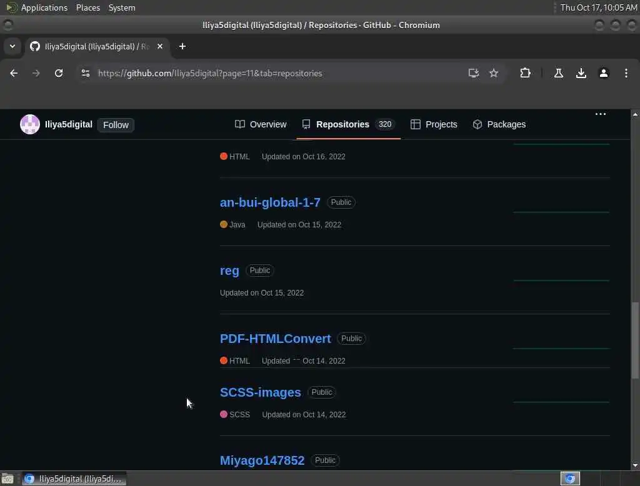Open the browser profile icon
This screenshot has height=486, width=640.
click(603, 73)
